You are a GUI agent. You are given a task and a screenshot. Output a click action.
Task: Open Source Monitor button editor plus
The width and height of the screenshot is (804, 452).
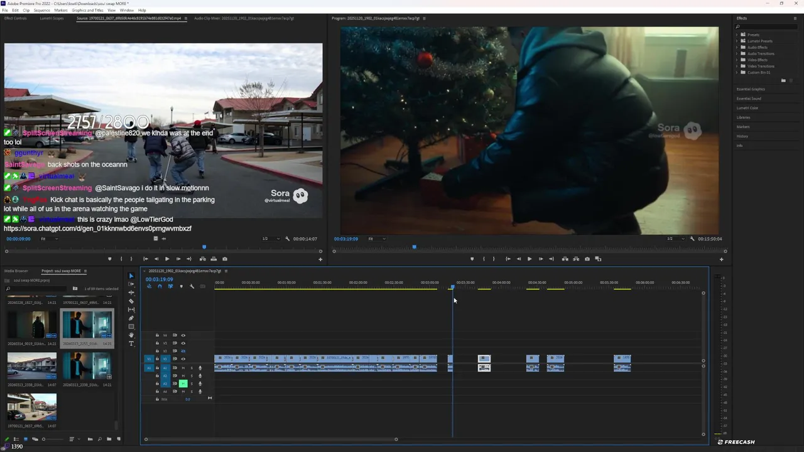(x=320, y=259)
